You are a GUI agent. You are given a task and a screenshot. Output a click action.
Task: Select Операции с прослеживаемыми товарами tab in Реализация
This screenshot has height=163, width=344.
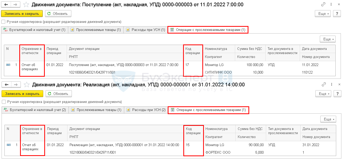pos(208,110)
